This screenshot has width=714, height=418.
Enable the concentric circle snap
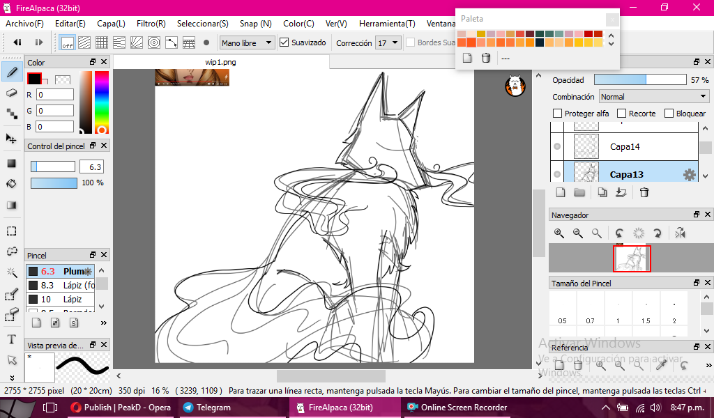154,42
